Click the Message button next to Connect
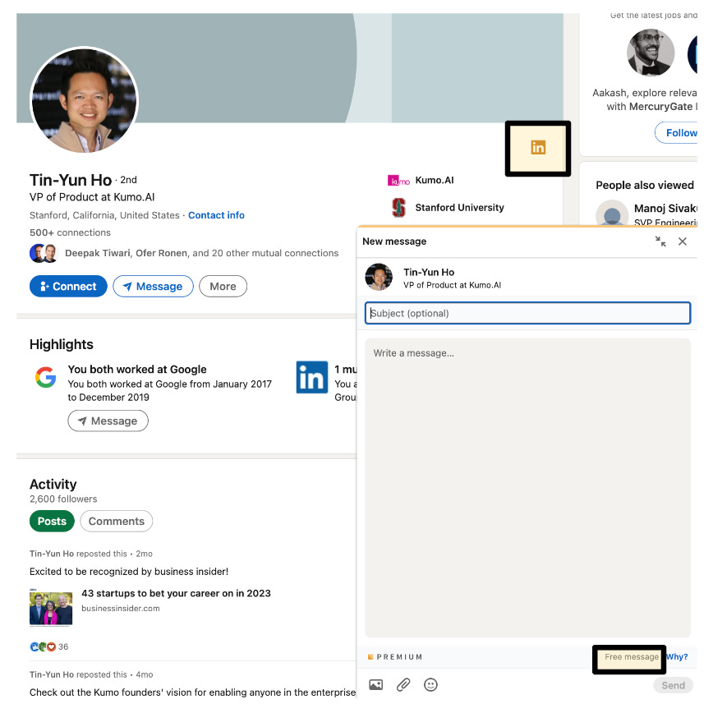Screen dimensions: 713x713 click(x=154, y=287)
